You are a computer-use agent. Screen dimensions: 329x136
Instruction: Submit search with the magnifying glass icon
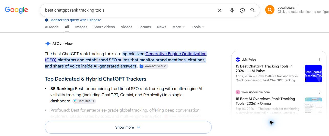tap(253, 10)
